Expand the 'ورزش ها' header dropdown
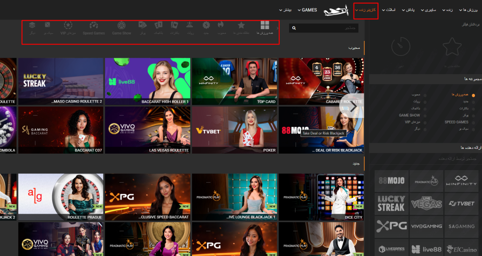 [468, 10]
